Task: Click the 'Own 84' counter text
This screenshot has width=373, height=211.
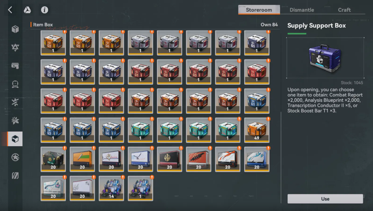Action: (269, 24)
